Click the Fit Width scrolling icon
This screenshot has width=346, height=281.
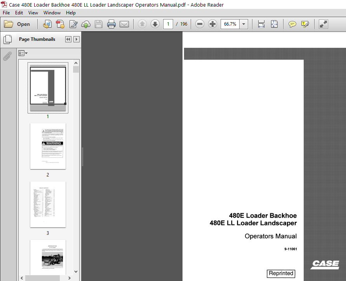click(x=261, y=24)
